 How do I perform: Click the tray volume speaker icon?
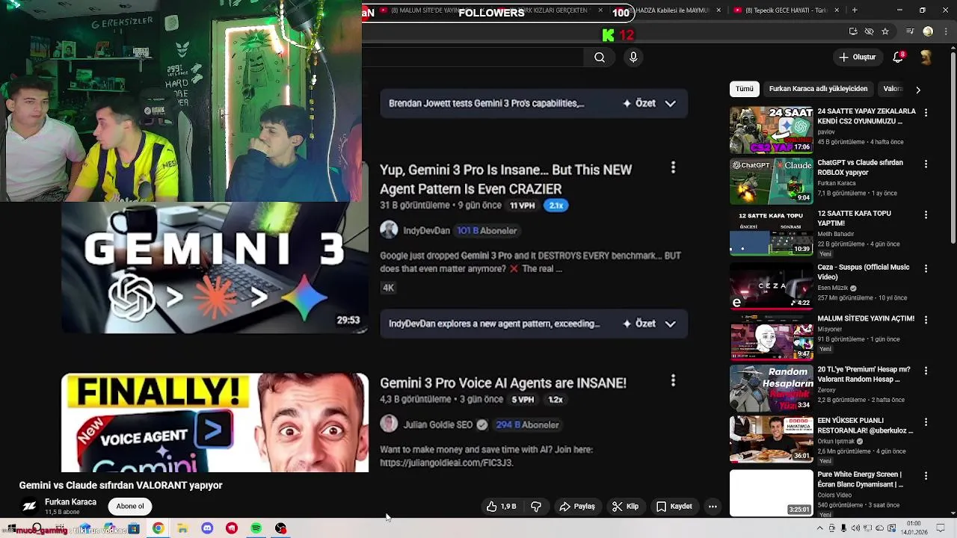pyautogui.click(x=855, y=528)
